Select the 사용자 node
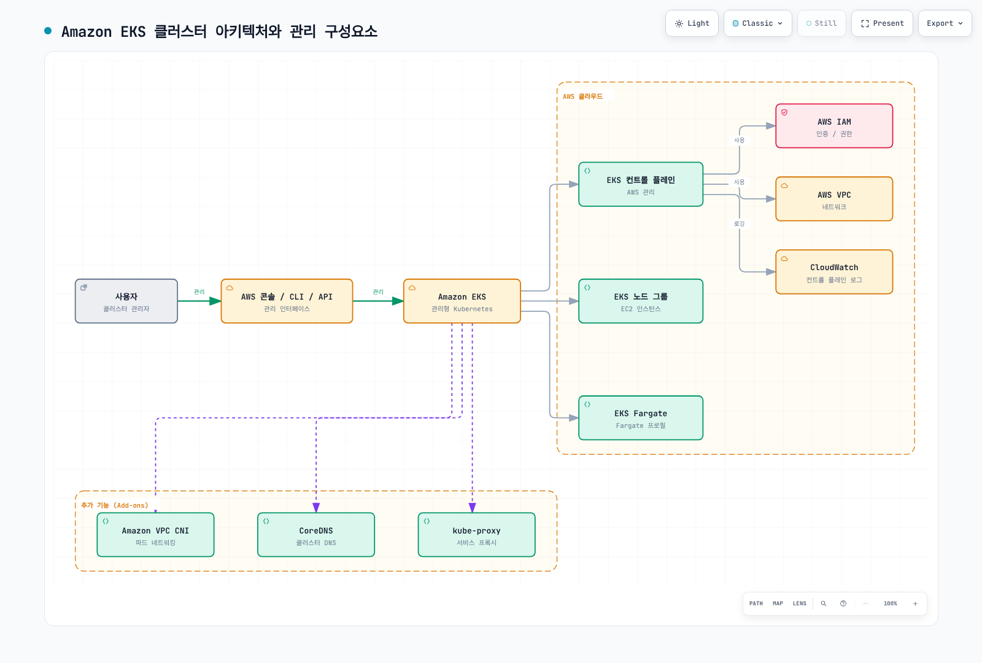Viewport: 982px width, 663px height. tap(126, 301)
